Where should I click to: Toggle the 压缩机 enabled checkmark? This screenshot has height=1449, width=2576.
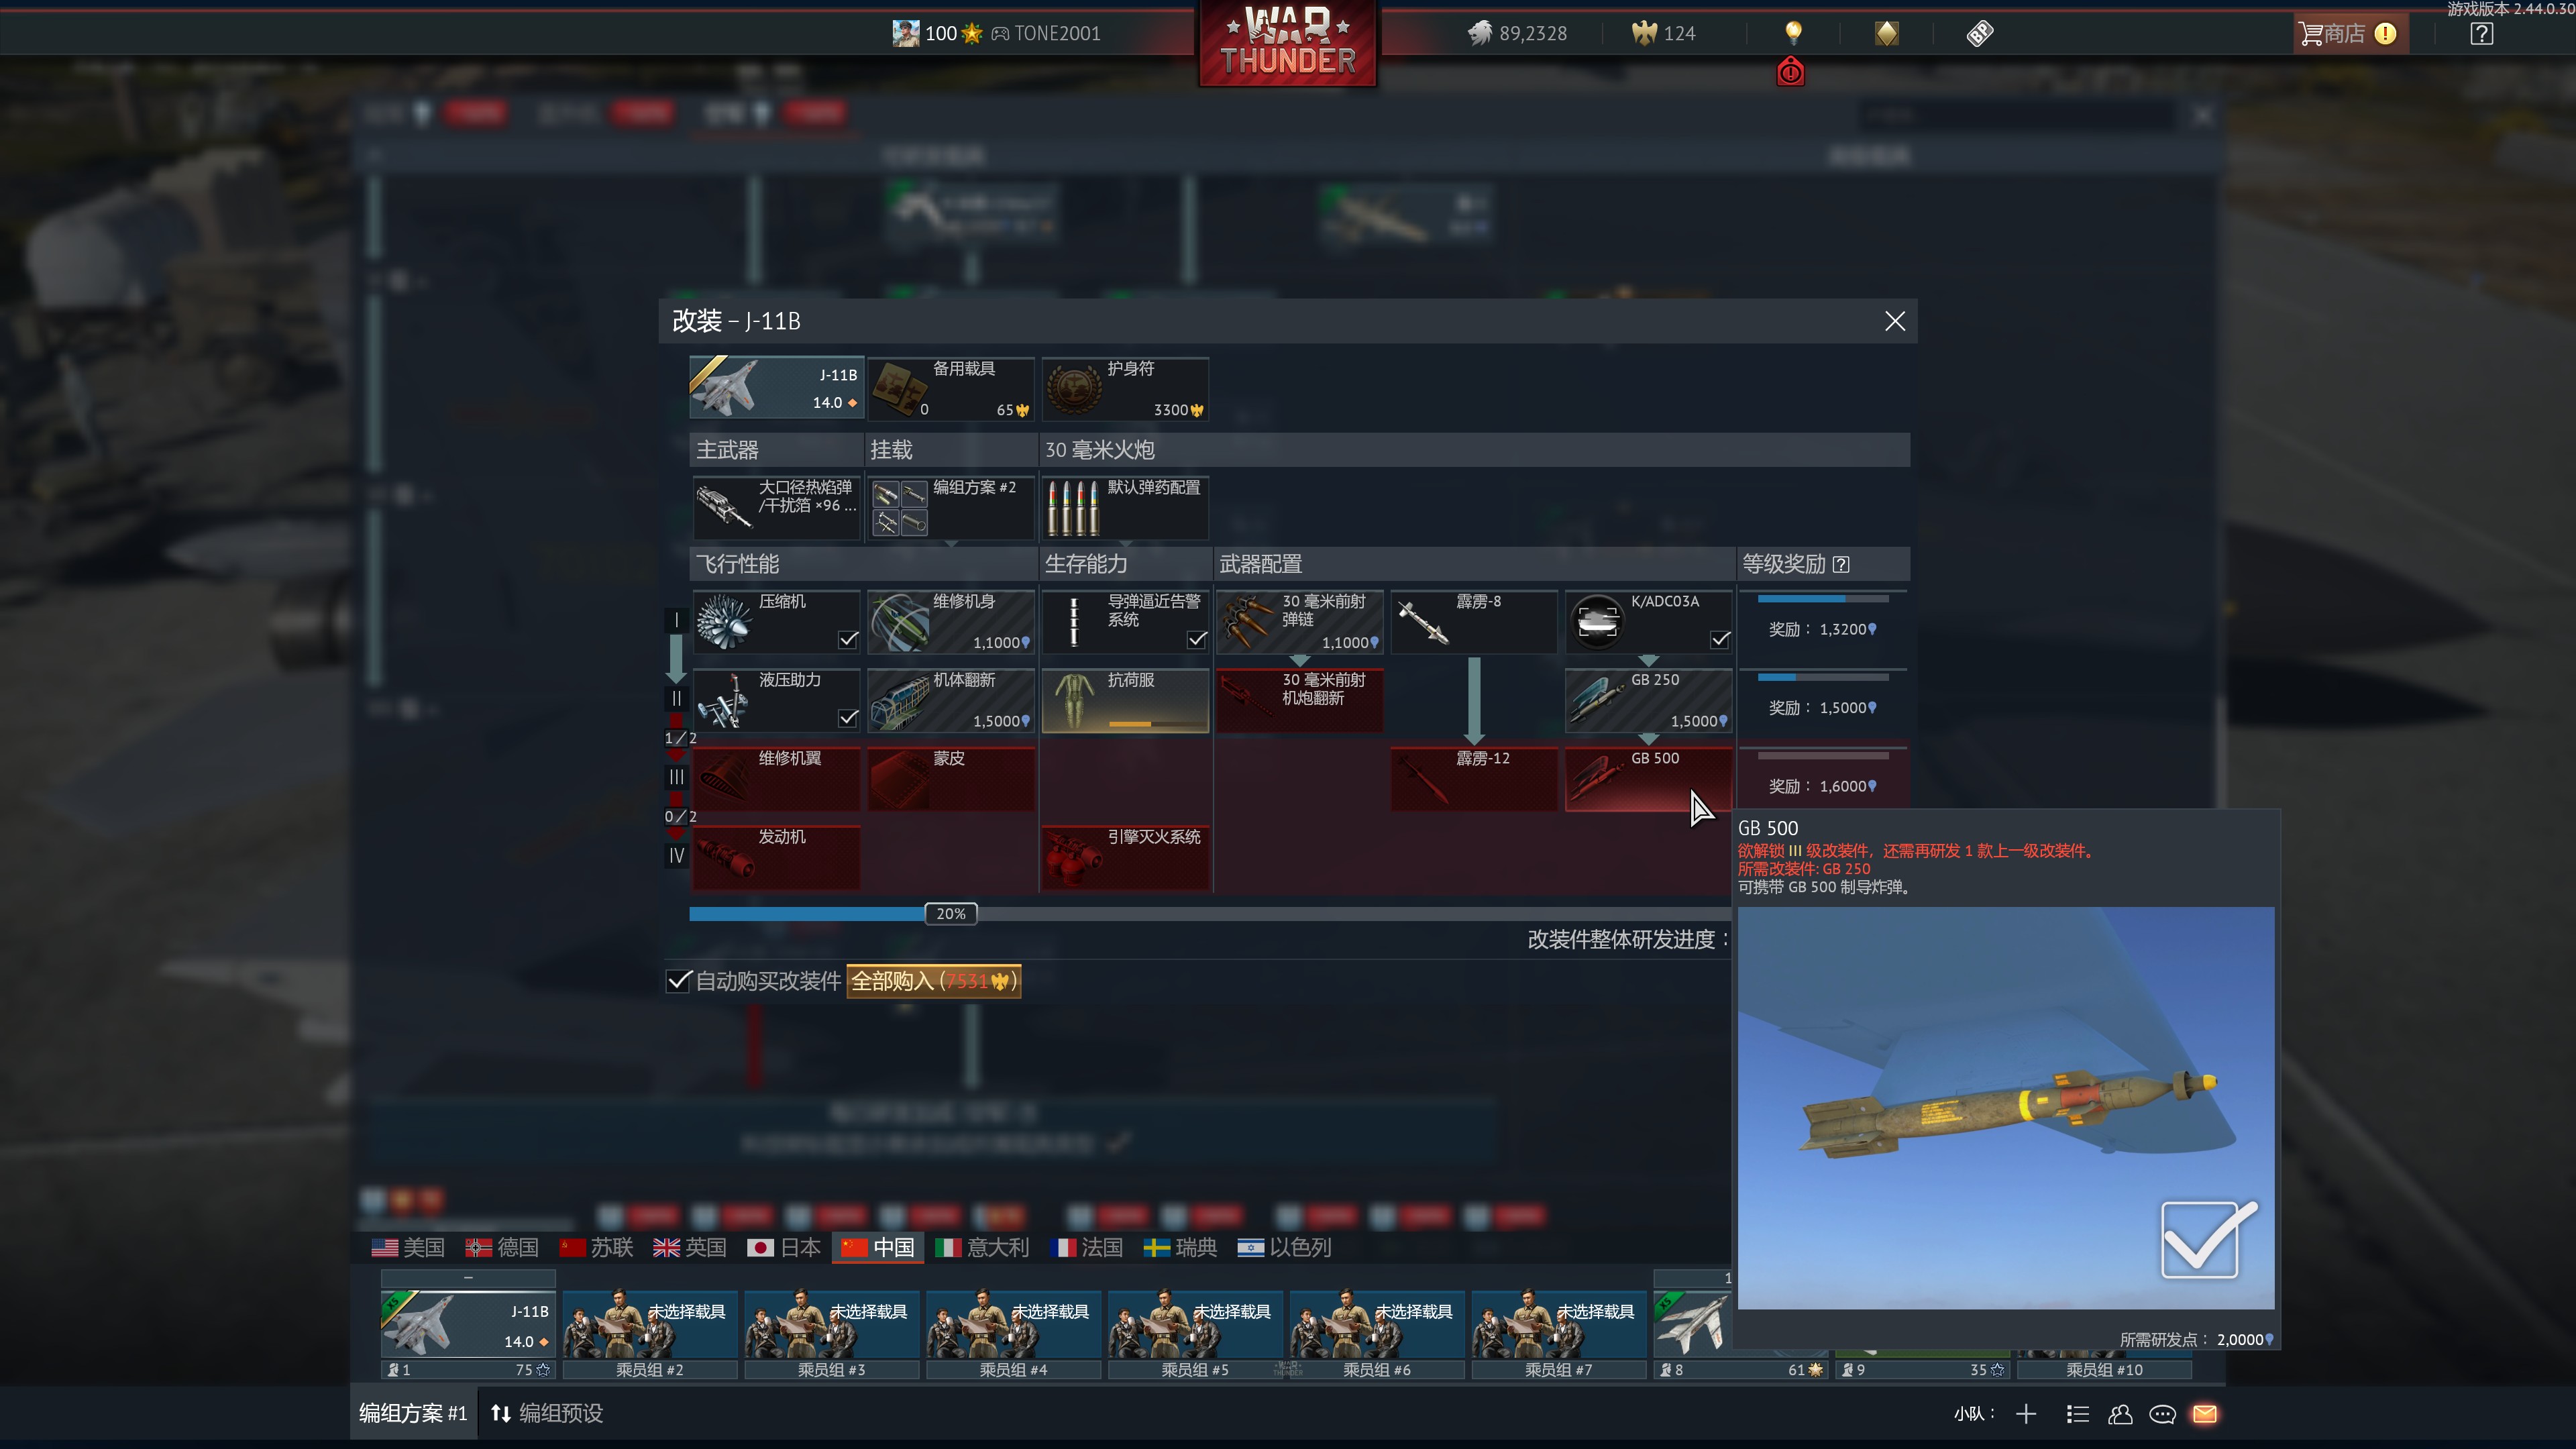pyautogui.click(x=848, y=639)
